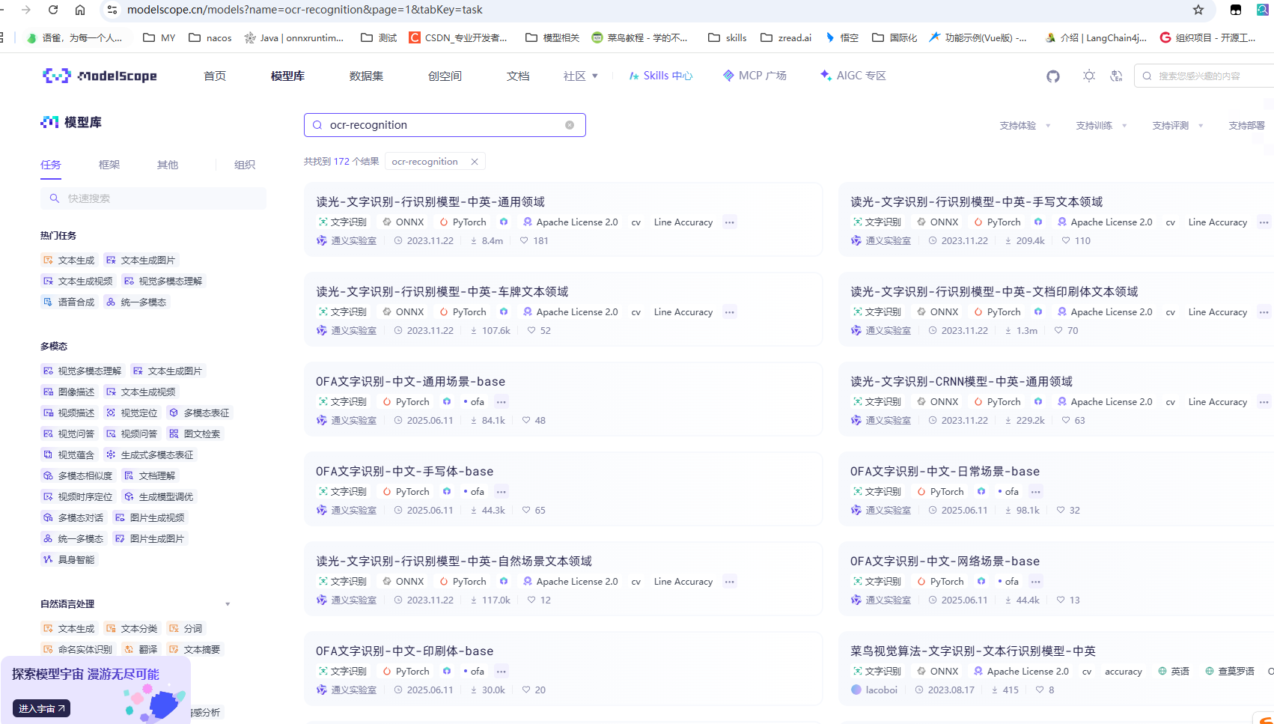Click the ModelScope logo

pos(100,76)
